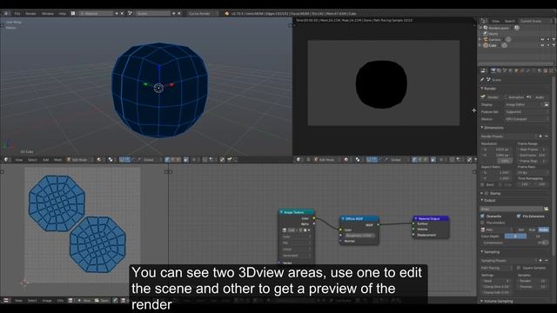557x313 pixels.
Task: Select the Camera object in outliner
Action: [494, 39]
